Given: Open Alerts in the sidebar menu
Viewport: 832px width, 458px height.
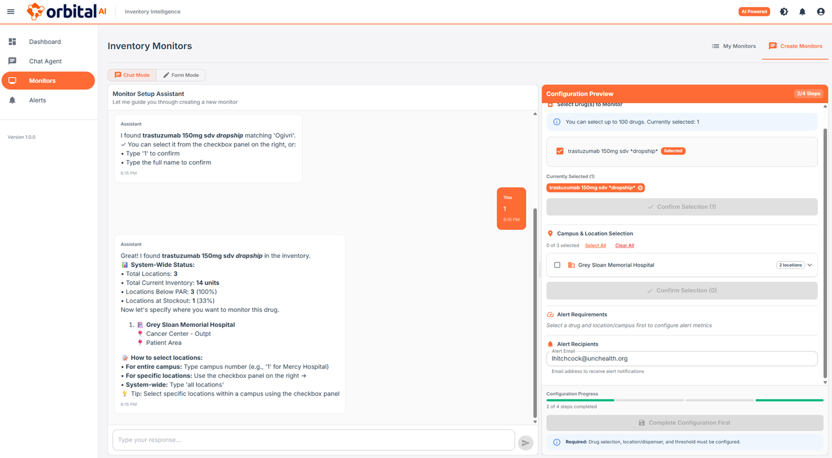Looking at the screenshot, I should [37, 100].
